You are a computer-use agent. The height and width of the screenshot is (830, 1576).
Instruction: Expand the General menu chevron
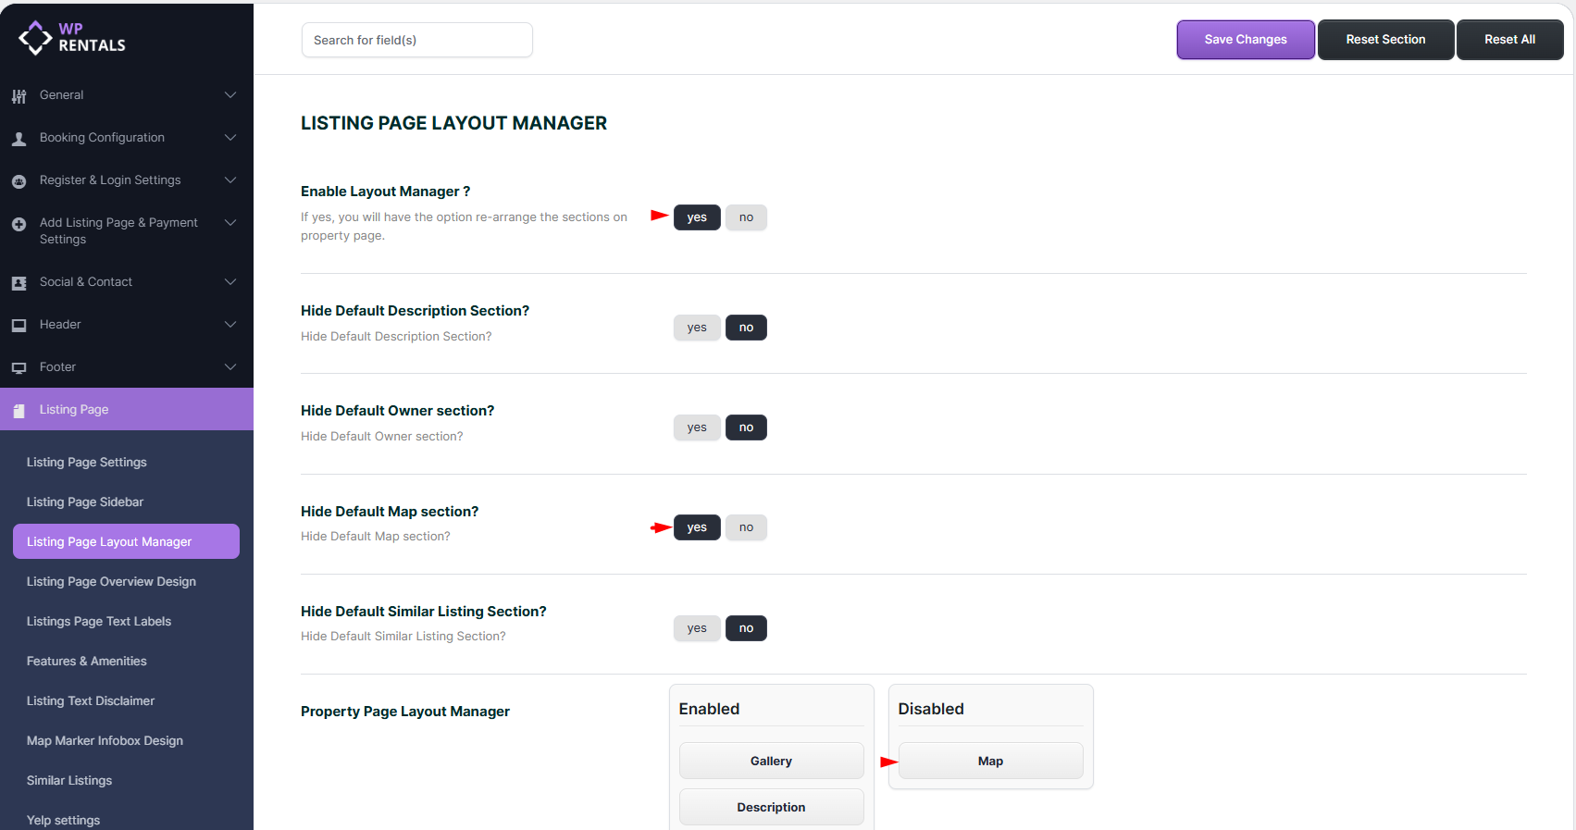[230, 95]
